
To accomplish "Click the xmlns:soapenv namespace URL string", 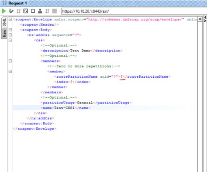I will coord(135,19).
